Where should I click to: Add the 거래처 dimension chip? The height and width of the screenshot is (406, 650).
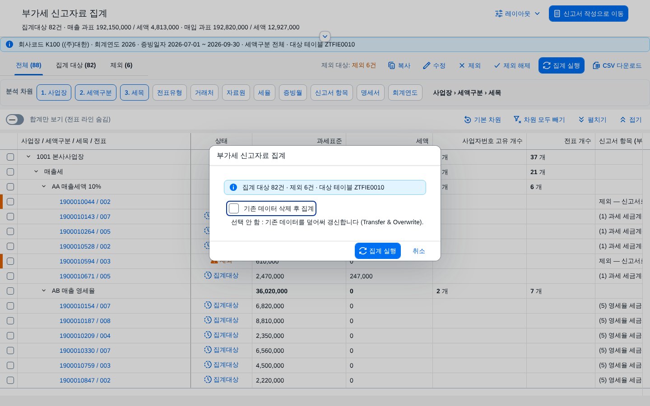tap(204, 92)
